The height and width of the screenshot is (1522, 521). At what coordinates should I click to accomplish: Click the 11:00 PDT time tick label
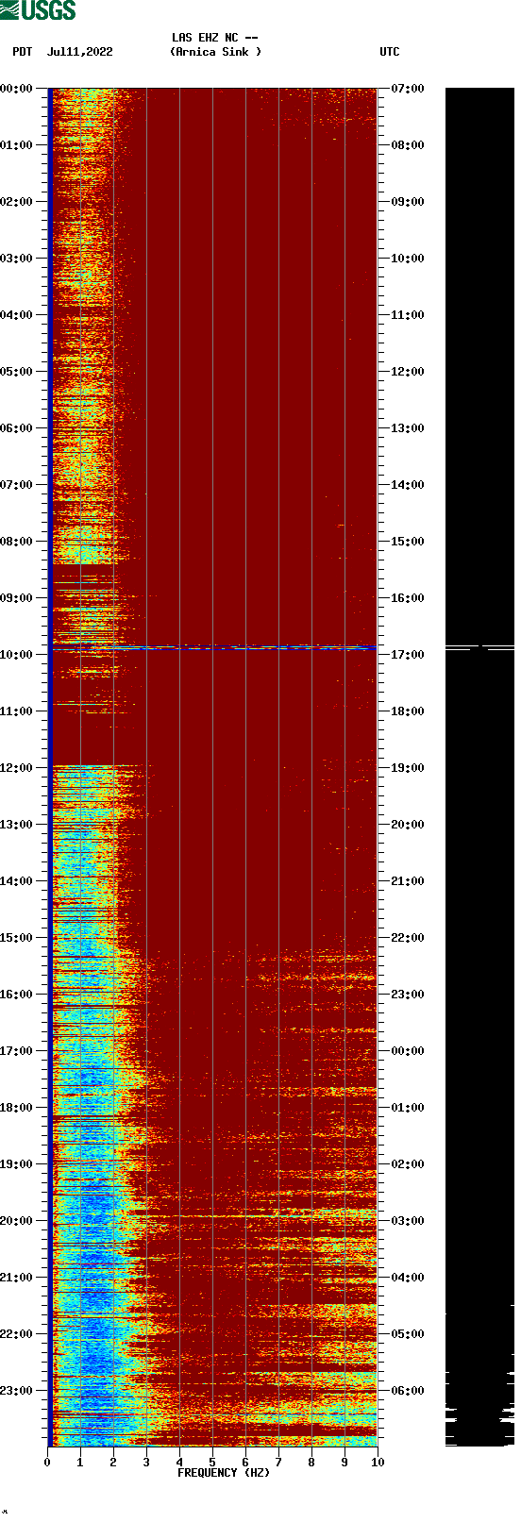click(x=17, y=711)
